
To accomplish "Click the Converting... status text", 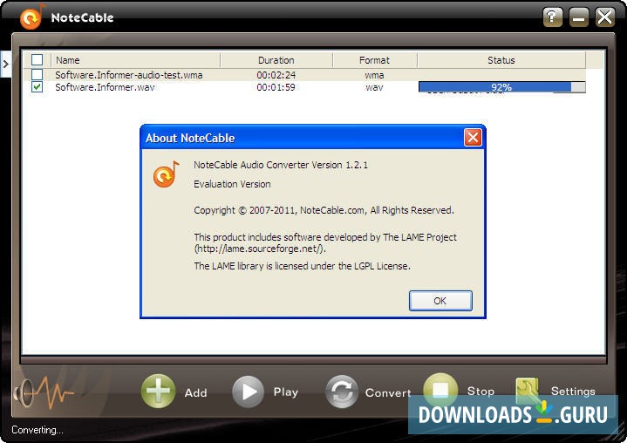I will (37, 430).
